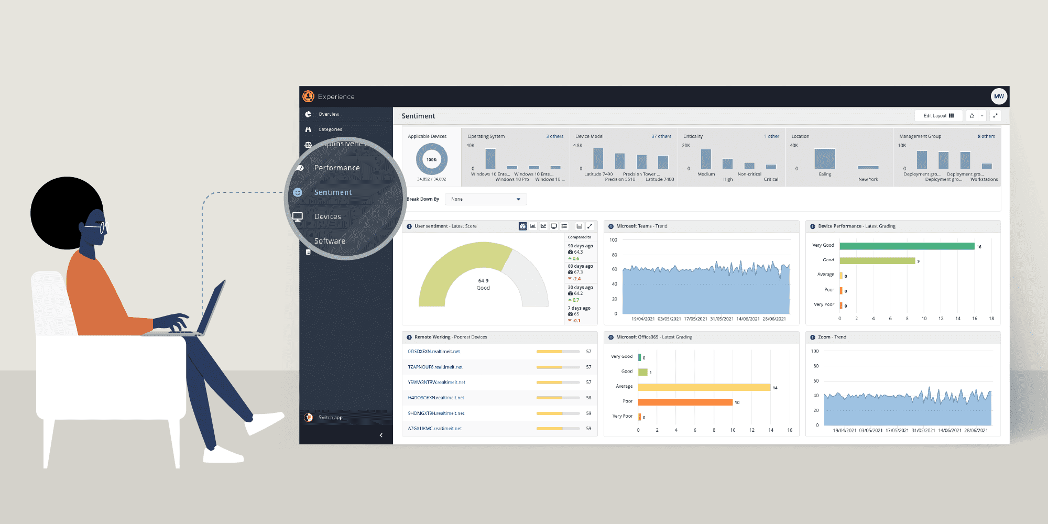The width and height of the screenshot is (1048, 524).
Task: Expand the 8 others Management Group filter
Action: point(986,136)
